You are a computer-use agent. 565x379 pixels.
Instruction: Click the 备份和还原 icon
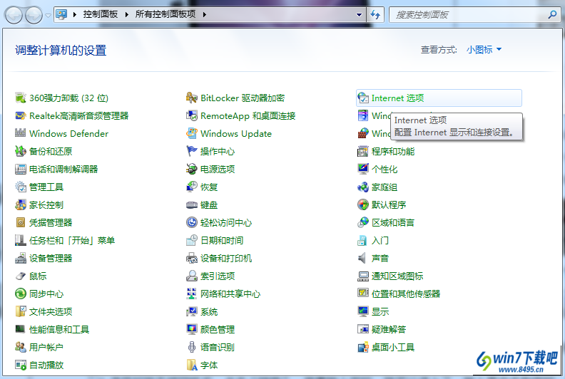(21, 151)
